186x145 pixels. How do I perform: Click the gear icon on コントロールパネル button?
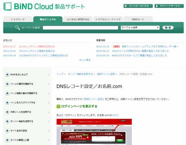tap(126, 6)
